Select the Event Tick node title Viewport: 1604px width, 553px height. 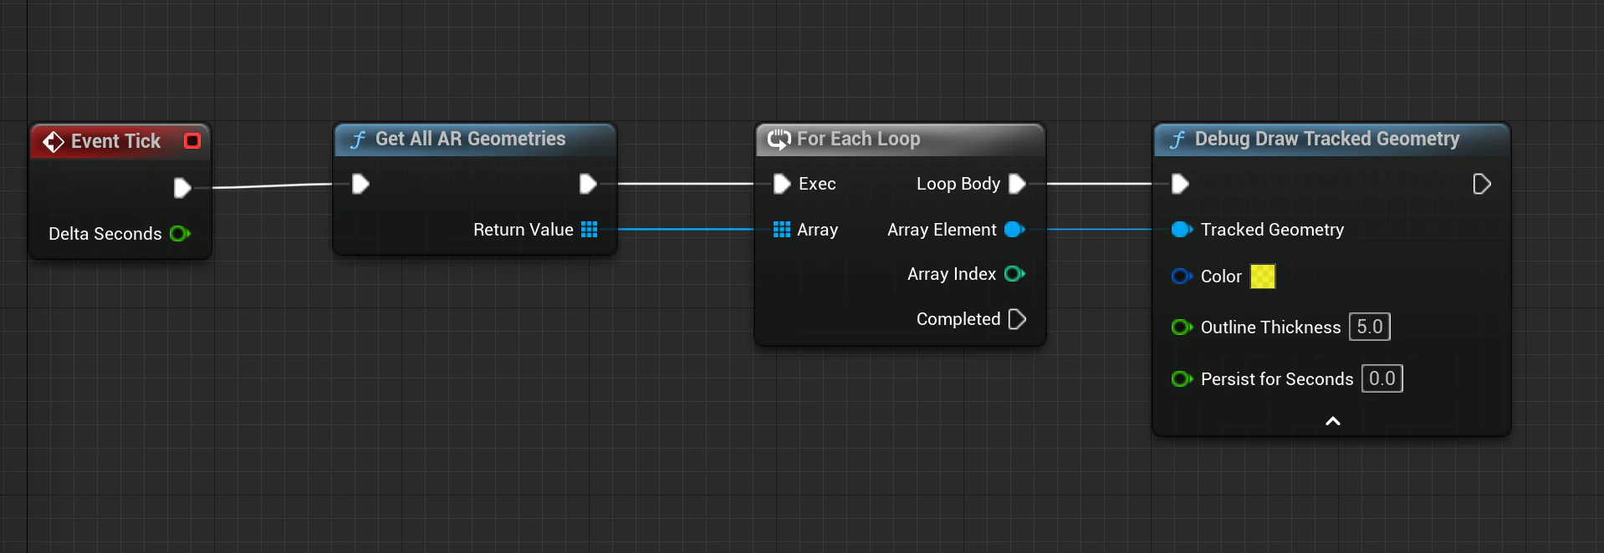(115, 141)
